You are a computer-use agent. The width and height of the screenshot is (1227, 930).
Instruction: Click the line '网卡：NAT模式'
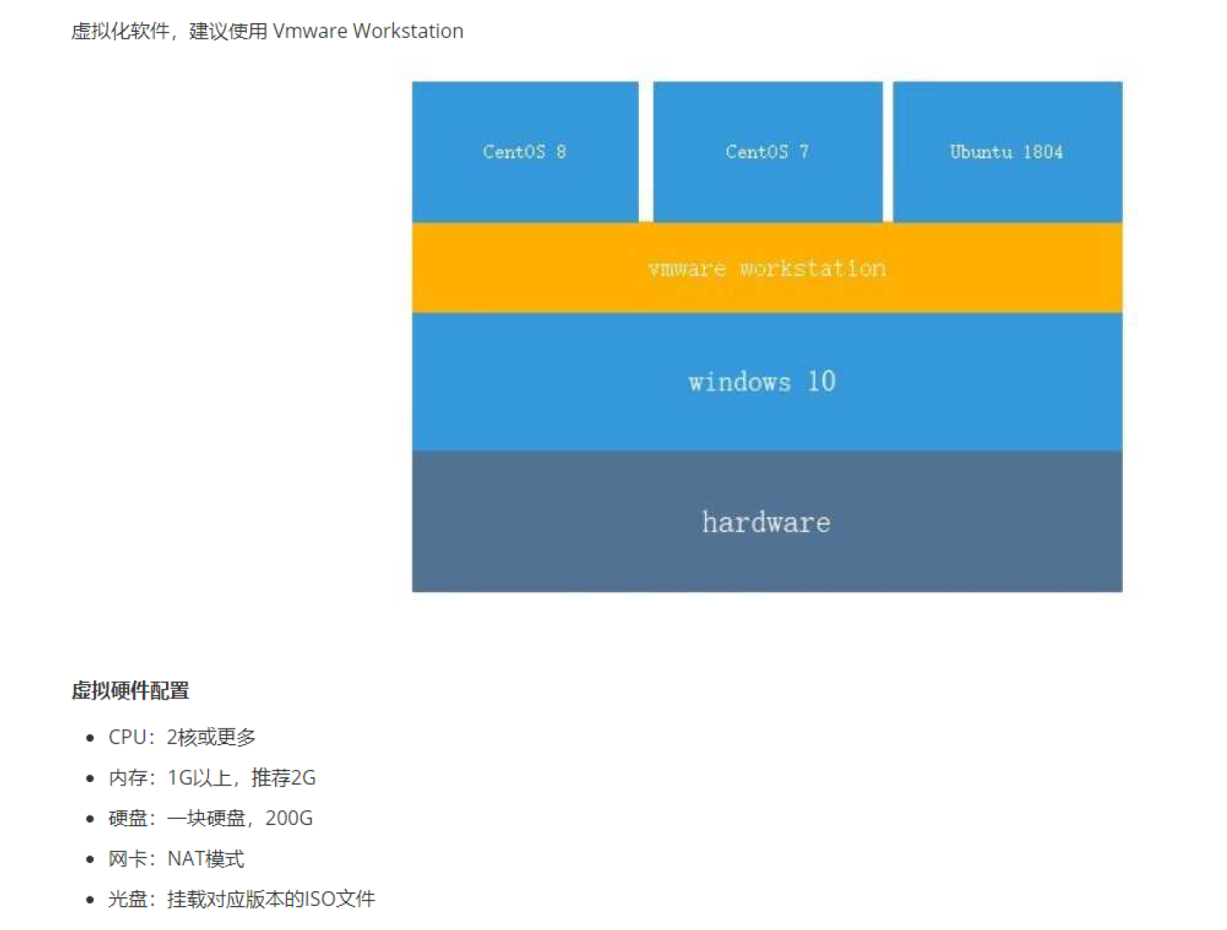(x=176, y=859)
